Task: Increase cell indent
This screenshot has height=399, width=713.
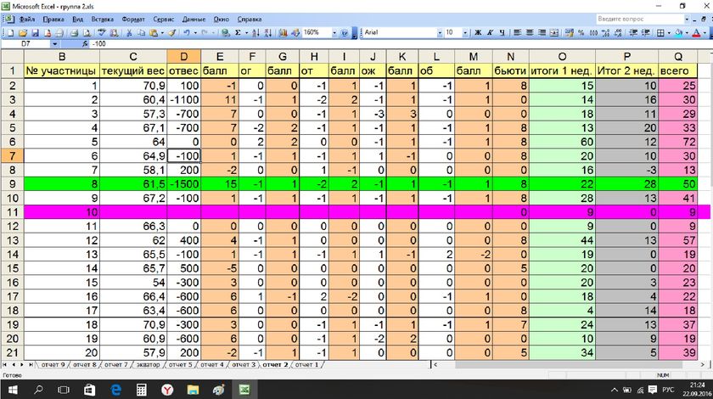Action: click(x=645, y=33)
